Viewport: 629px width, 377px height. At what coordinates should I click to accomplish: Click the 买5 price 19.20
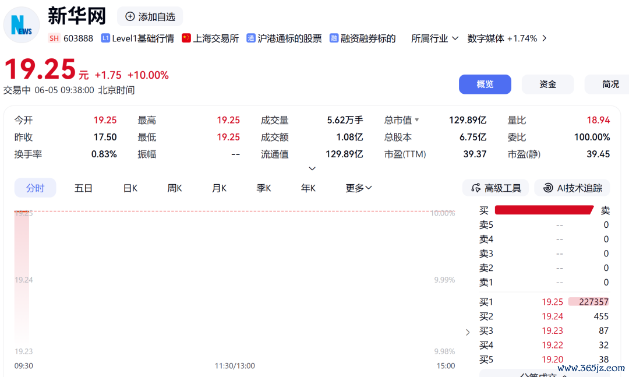click(x=552, y=360)
